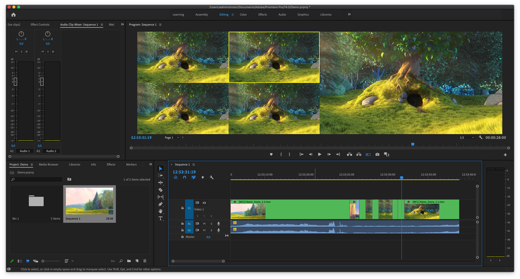Switch to Graphics workspace
The image size is (520, 279).
(303, 15)
